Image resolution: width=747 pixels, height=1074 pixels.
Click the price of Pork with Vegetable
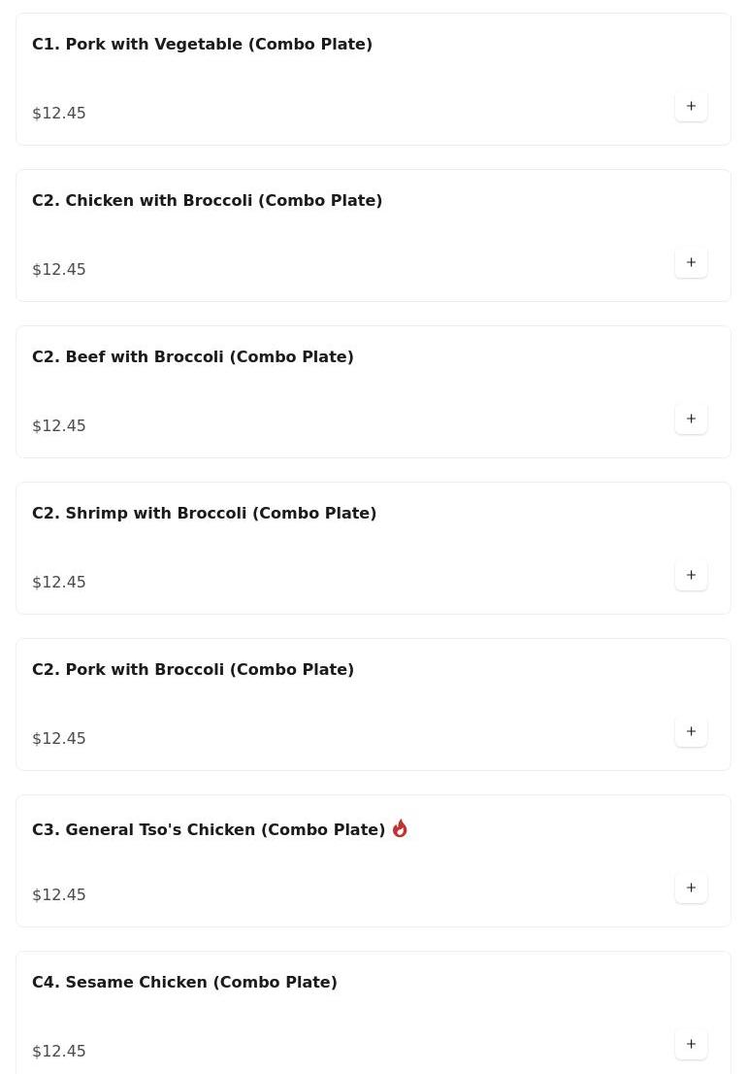59,113
